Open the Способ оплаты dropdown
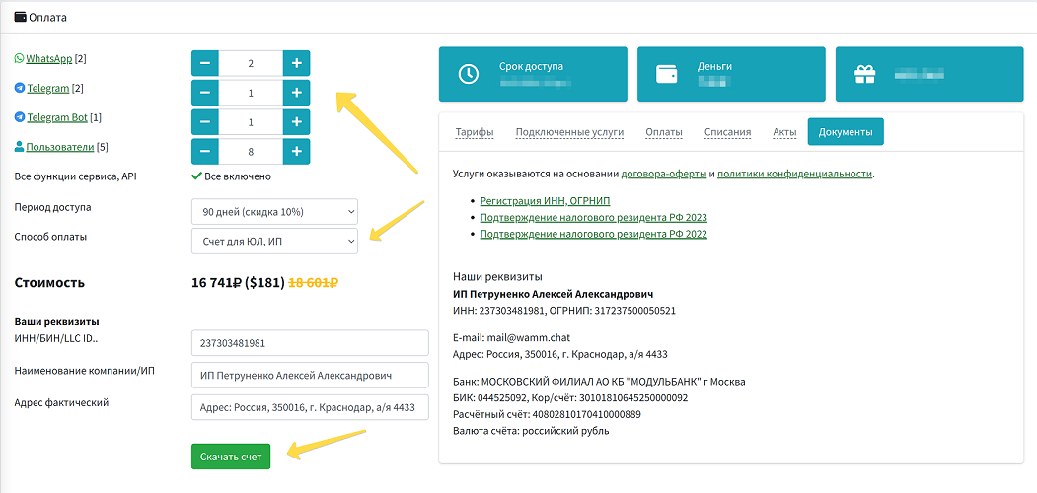The height and width of the screenshot is (493, 1037). (274, 242)
